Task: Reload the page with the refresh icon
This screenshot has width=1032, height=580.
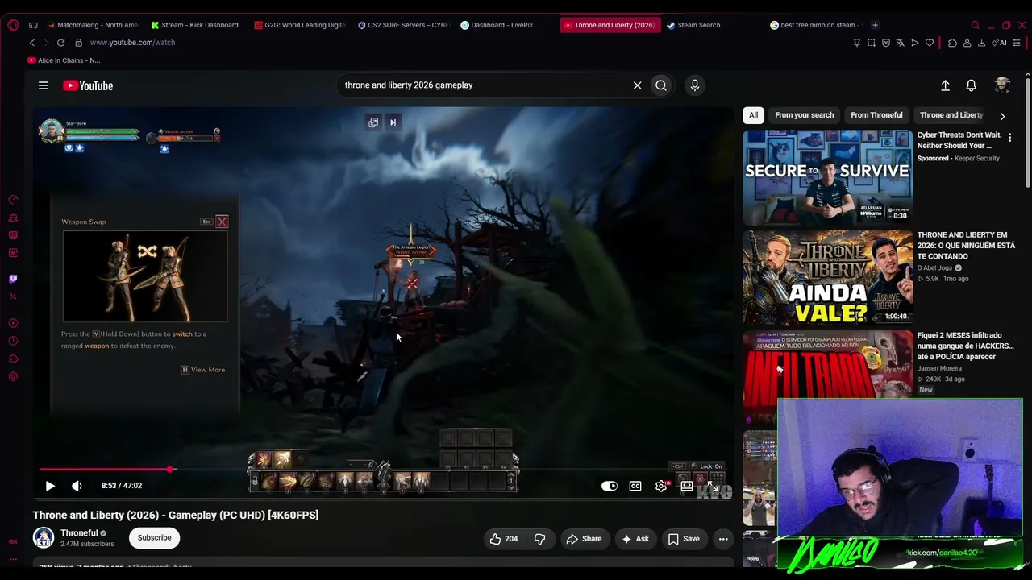Action: click(60, 43)
